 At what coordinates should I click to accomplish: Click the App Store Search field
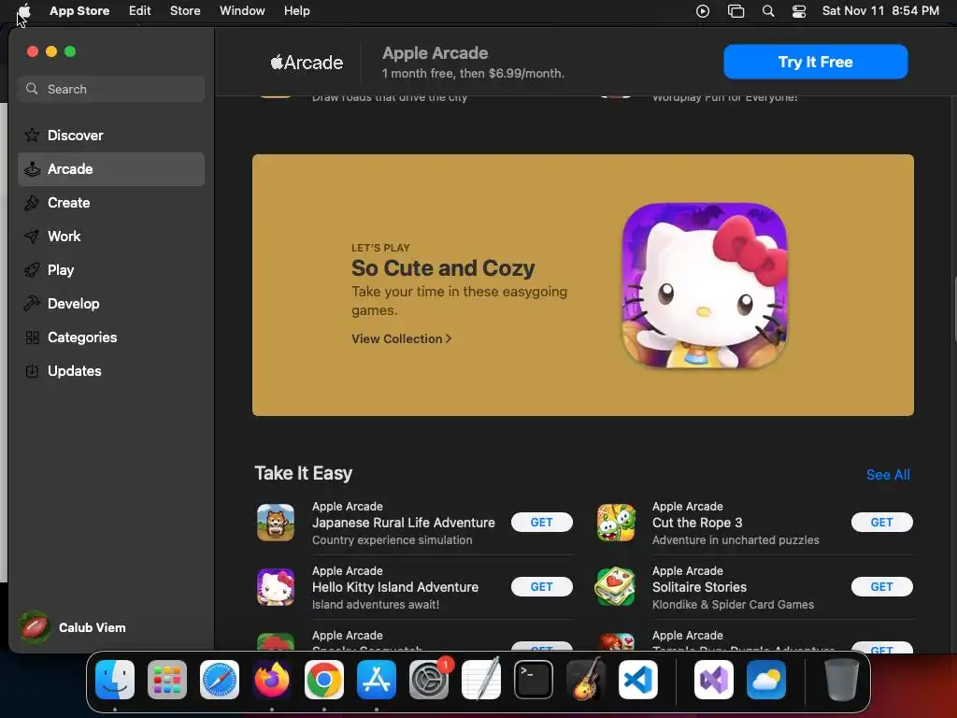coord(111,89)
